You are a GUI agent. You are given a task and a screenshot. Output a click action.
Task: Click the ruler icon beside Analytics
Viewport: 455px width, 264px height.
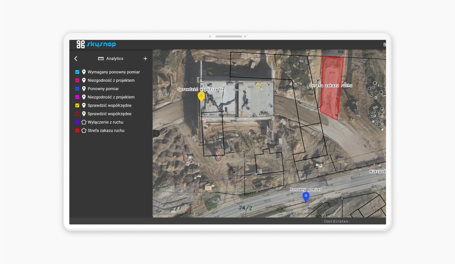[x=100, y=58]
